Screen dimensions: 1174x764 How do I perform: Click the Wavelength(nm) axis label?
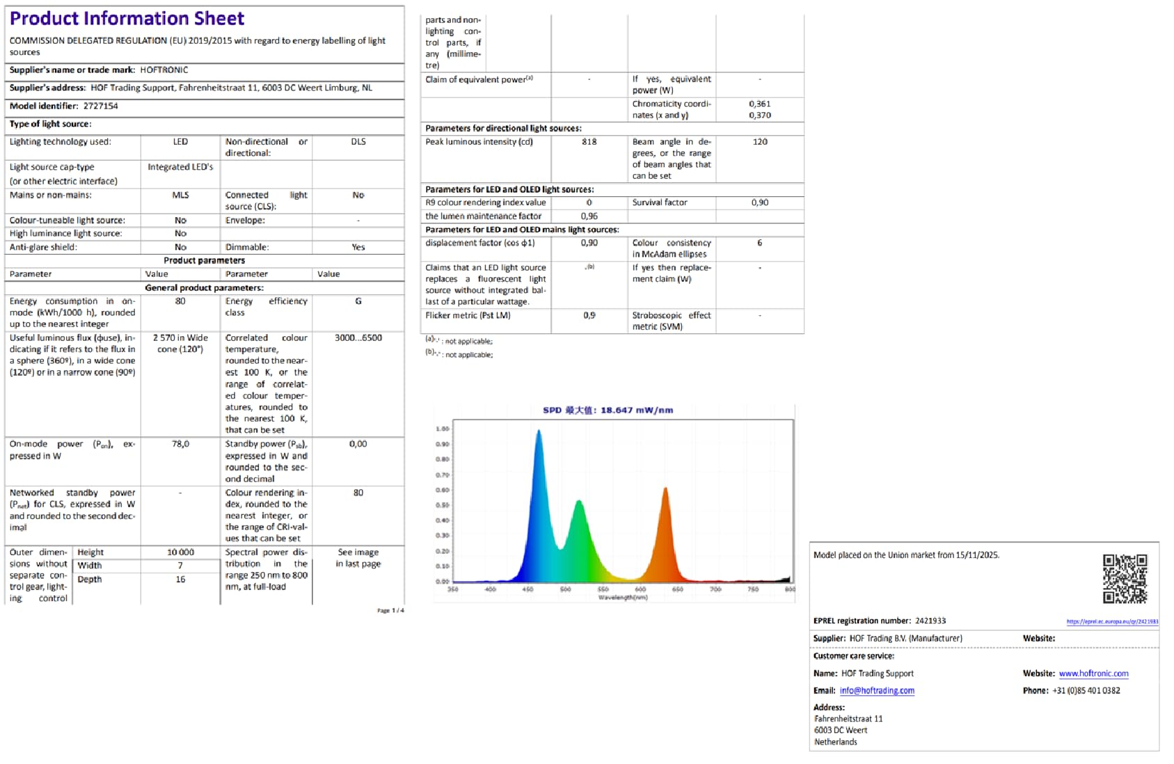coord(623,597)
